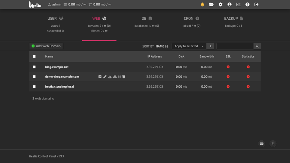The height and width of the screenshot is (163, 290).
Task: Click SSL status icon for demo-shop.example.com
Action: 228,76
